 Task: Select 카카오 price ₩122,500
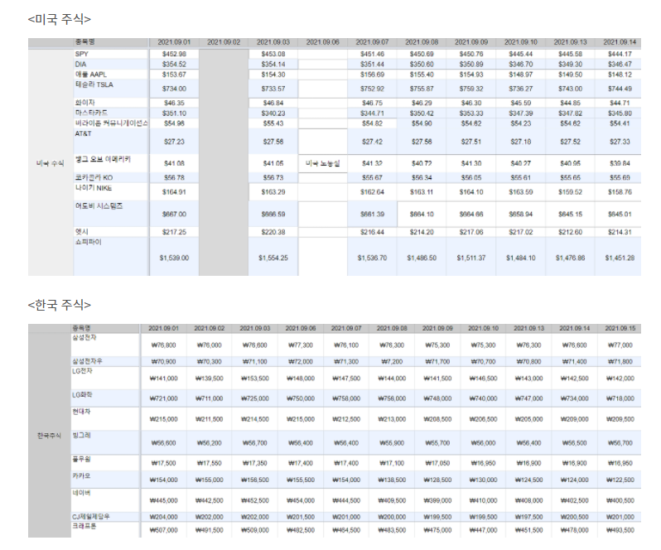620,480
